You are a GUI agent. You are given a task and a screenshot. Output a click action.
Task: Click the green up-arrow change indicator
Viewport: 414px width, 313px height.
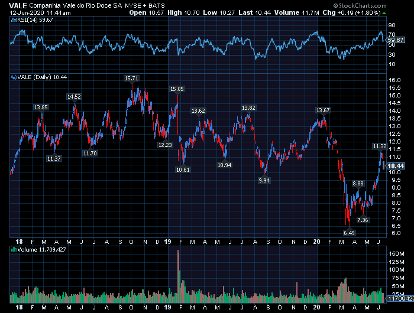click(384, 13)
